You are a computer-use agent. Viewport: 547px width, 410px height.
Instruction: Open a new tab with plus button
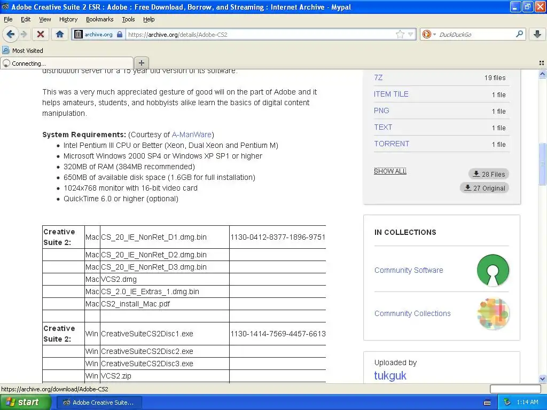click(141, 63)
